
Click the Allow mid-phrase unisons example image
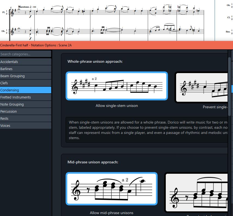click(112, 188)
